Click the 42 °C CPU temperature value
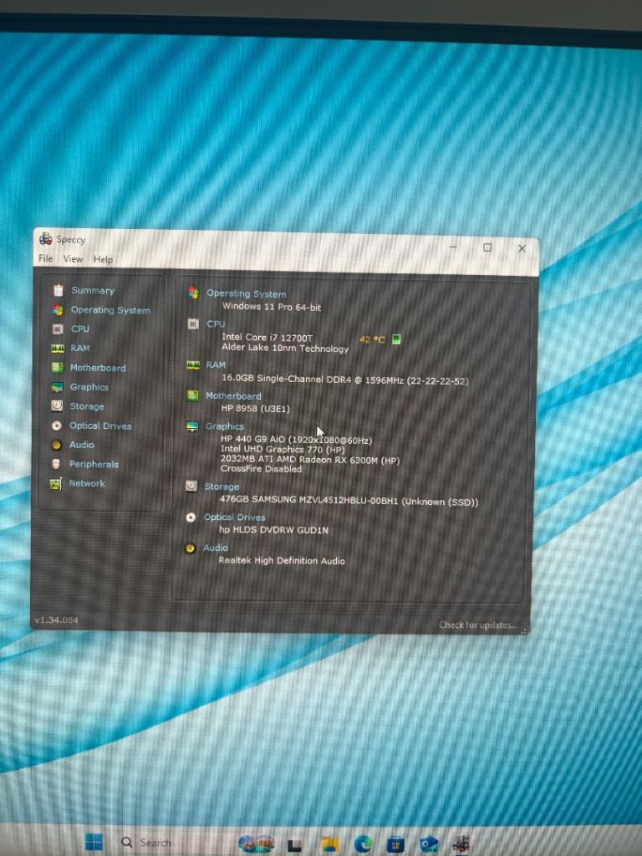Screen dimensions: 642x856 (372, 339)
